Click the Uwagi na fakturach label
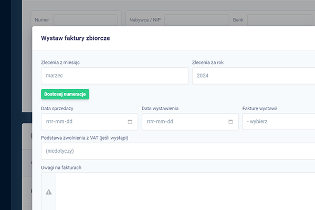Screen dimensions: 315x210 click(61, 167)
